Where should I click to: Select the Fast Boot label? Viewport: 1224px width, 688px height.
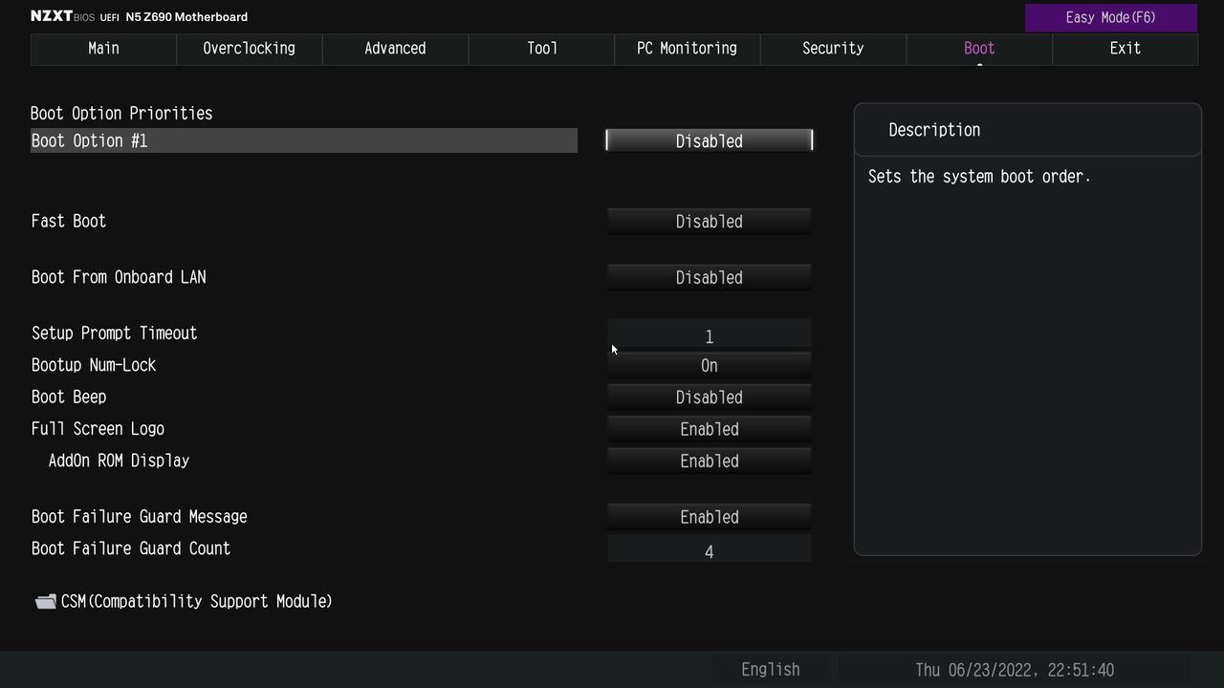[x=69, y=221]
